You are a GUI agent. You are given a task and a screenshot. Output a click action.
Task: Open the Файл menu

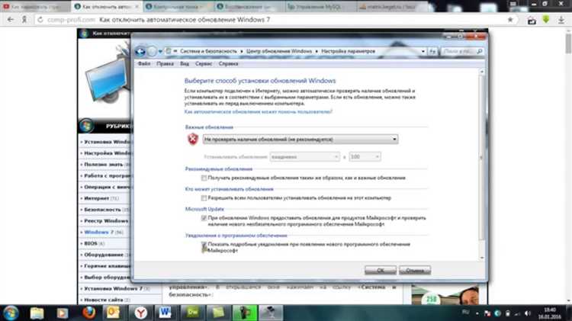(x=144, y=64)
